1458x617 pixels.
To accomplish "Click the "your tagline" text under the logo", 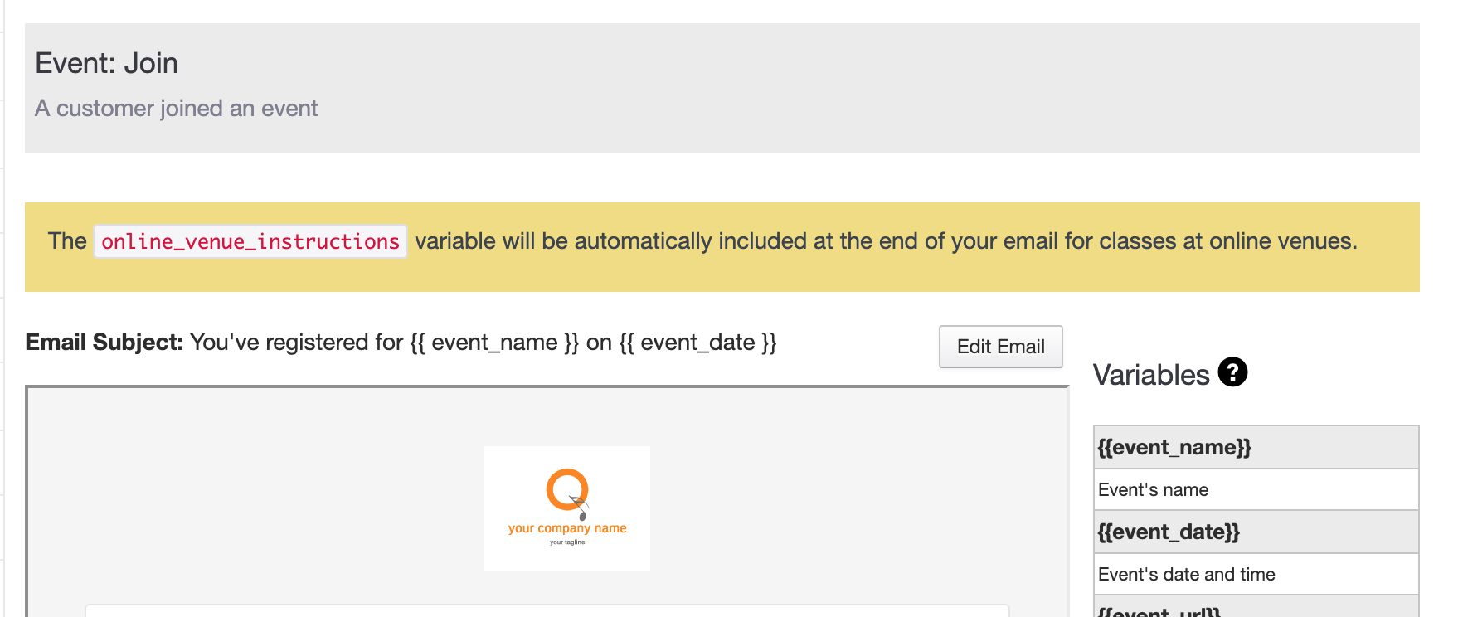I will [567, 542].
